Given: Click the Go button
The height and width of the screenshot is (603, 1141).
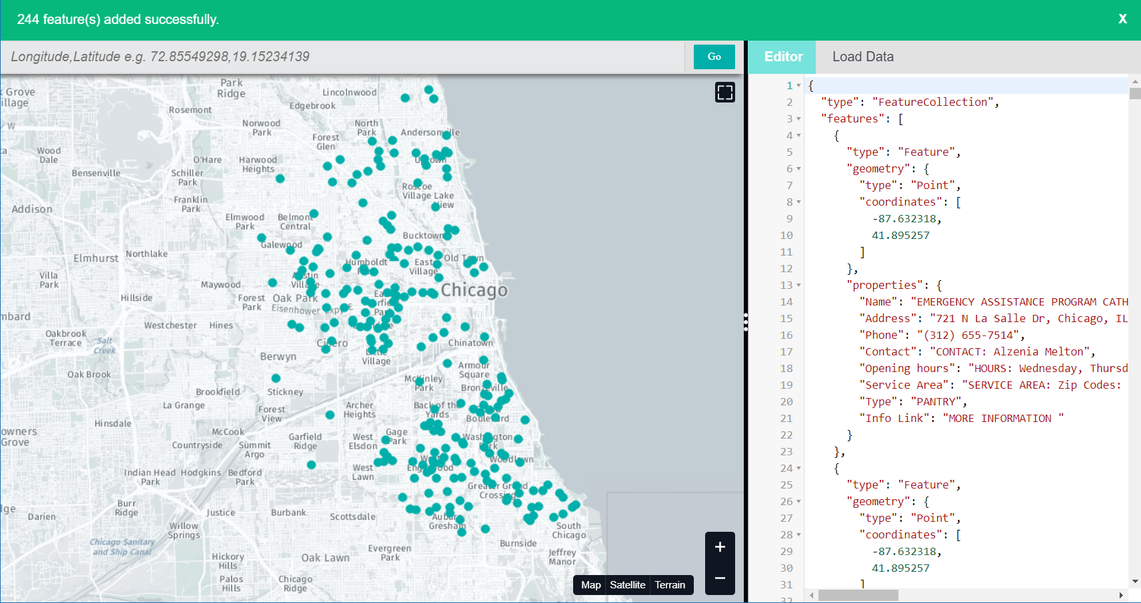Looking at the screenshot, I should [714, 57].
